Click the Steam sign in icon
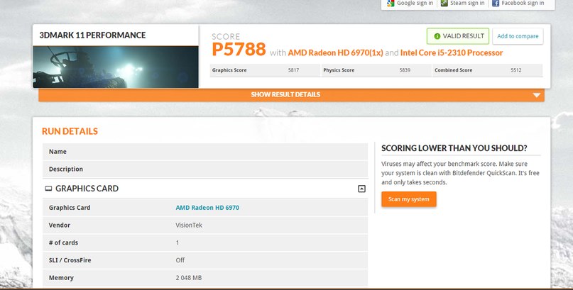 (444, 3)
